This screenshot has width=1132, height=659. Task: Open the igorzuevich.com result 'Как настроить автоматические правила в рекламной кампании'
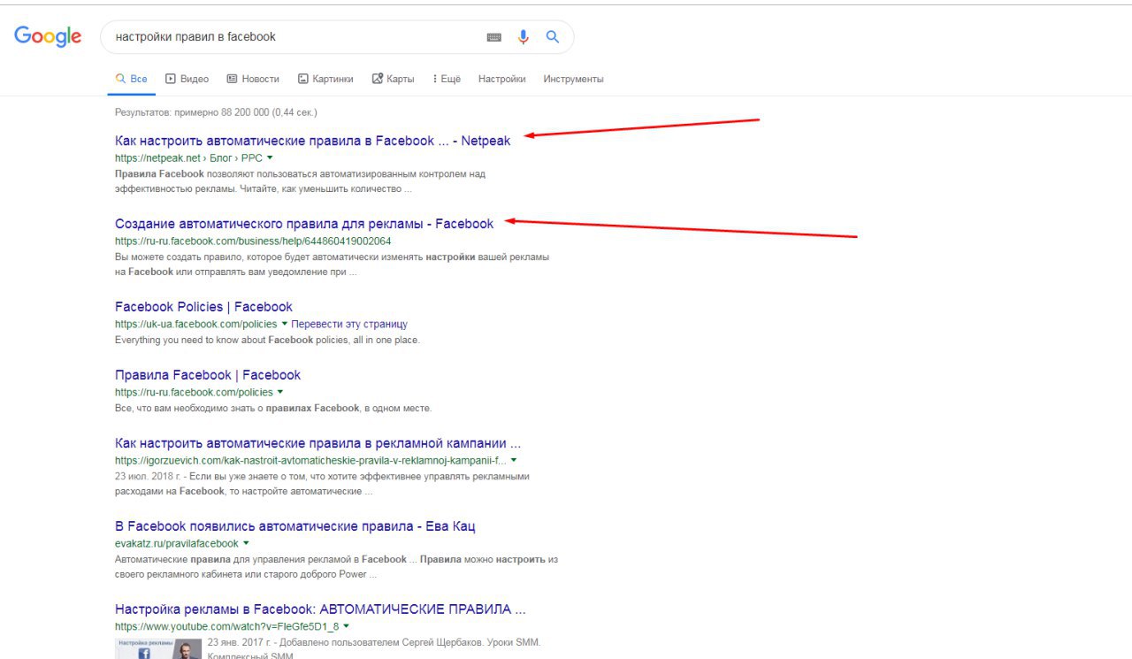(x=317, y=443)
